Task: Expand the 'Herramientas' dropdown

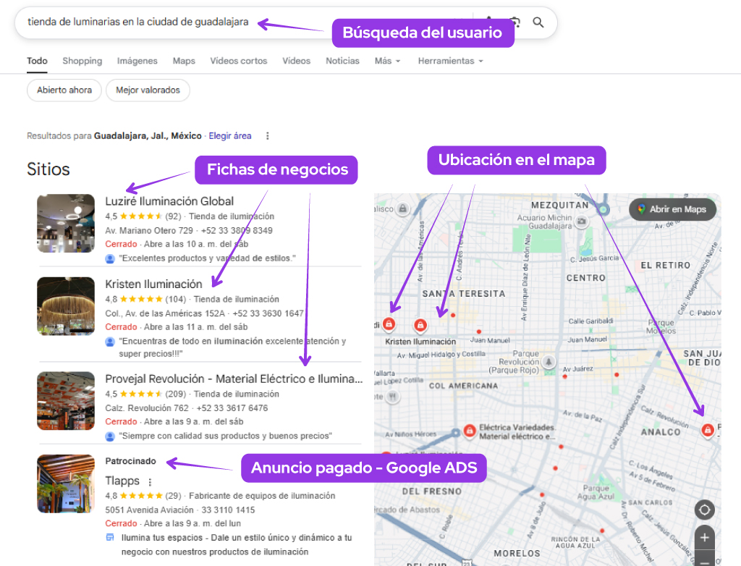Action: click(450, 61)
